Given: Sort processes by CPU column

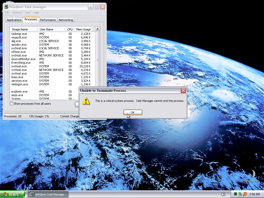Looking at the screenshot, I should pos(69,29).
